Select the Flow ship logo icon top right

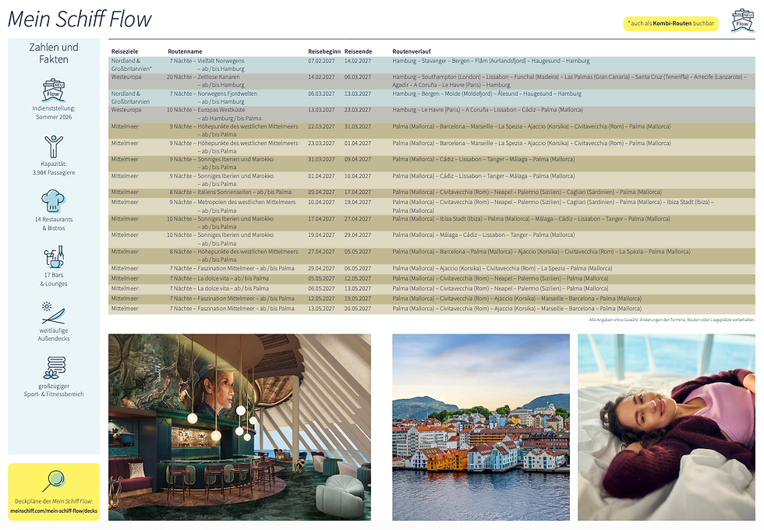pyautogui.click(x=742, y=21)
